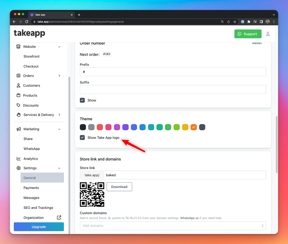Select the red theme color

coord(100,127)
